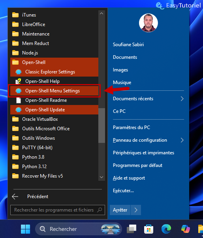The image size is (203, 238).
Task: Open the Recover My Files v5 label
Action: [x=42, y=176]
